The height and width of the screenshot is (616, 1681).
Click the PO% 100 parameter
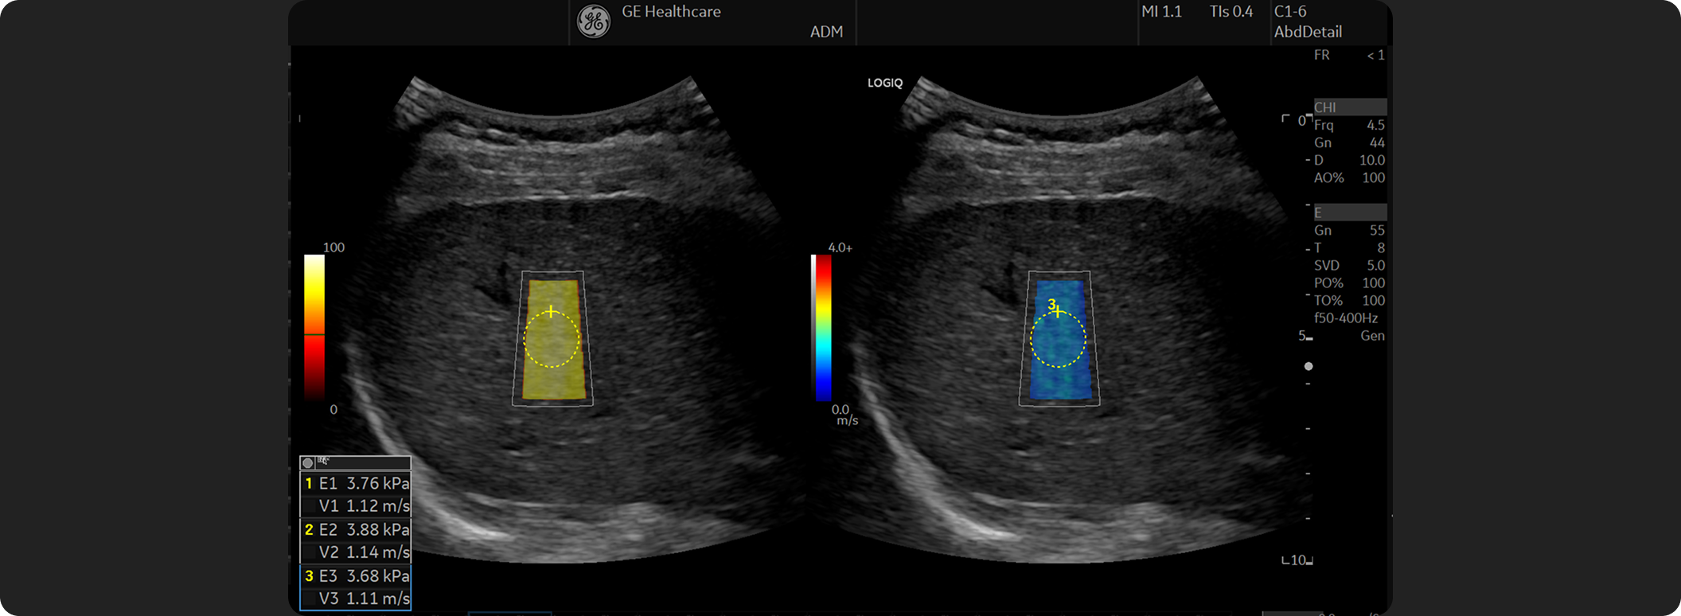pos(1349,283)
